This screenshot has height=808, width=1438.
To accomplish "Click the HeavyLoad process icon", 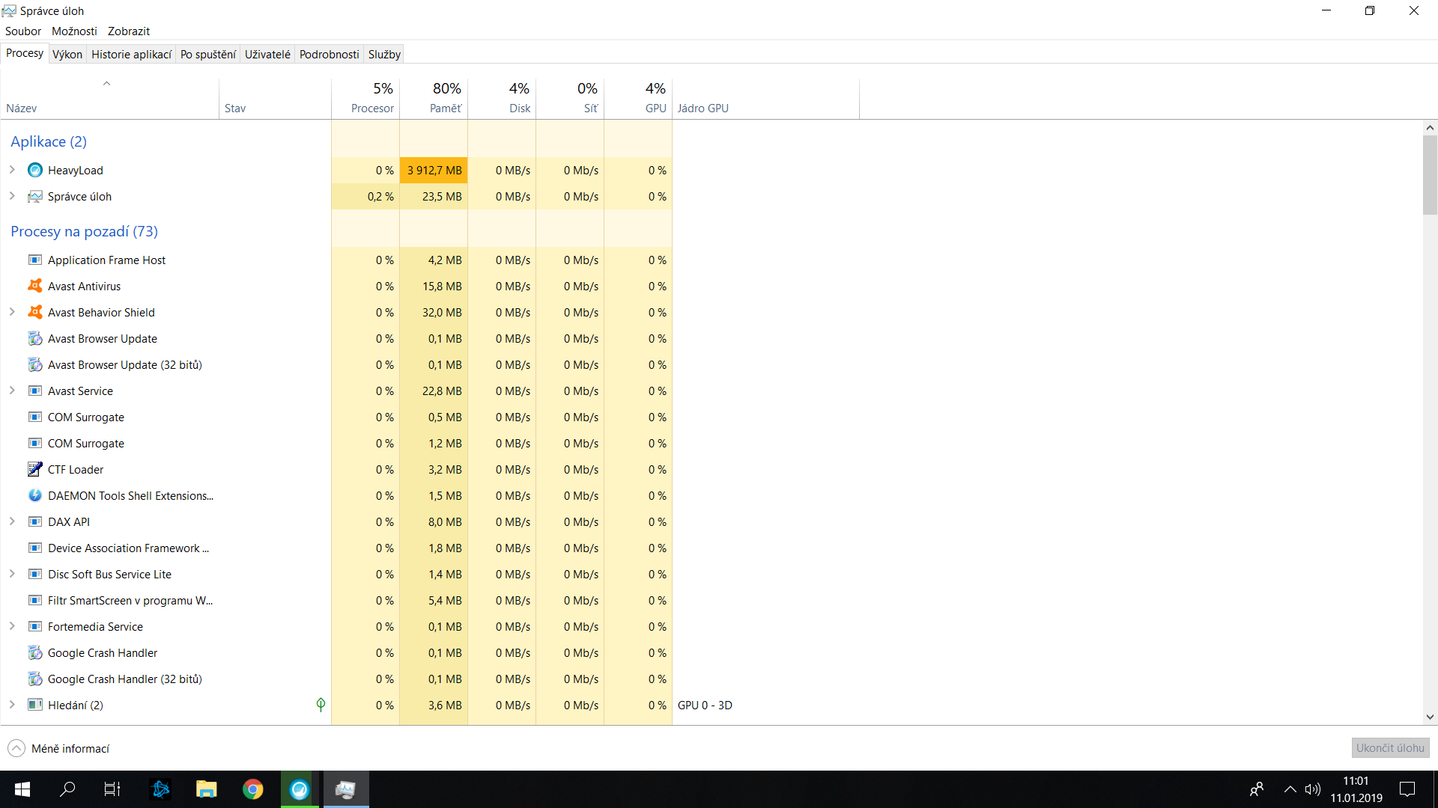I will coord(35,171).
